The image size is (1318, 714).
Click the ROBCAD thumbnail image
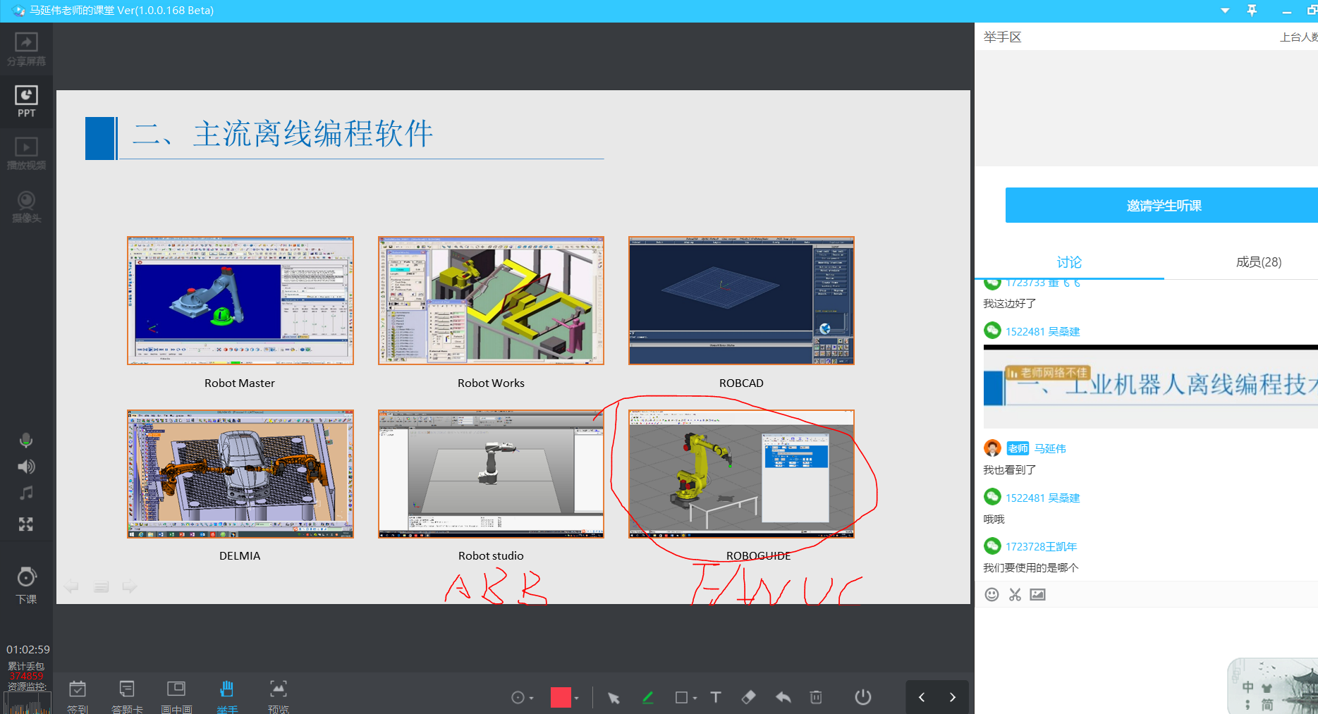741,300
